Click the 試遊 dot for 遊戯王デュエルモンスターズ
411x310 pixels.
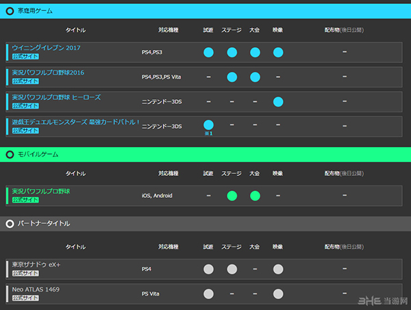[209, 125]
